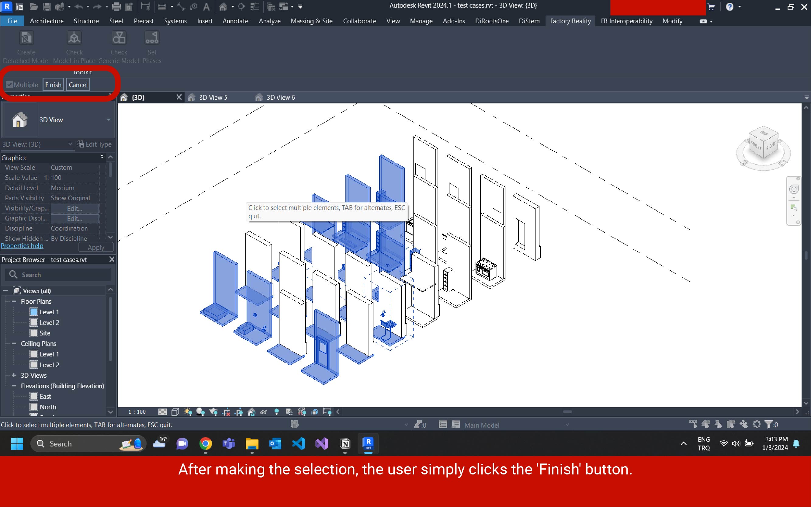This screenshot has height=507, width=811.
Task: Open the Autodesk help question mark
Action: 730,7
